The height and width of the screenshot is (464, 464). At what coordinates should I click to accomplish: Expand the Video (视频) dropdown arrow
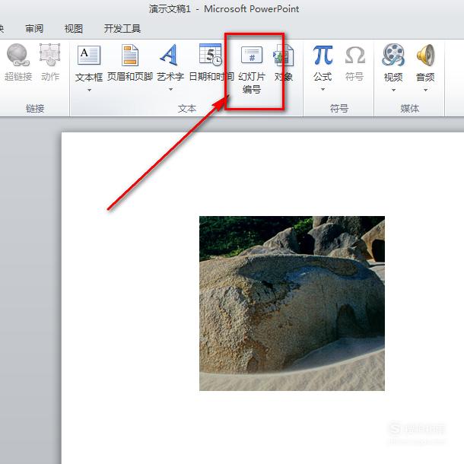point(393,90)
